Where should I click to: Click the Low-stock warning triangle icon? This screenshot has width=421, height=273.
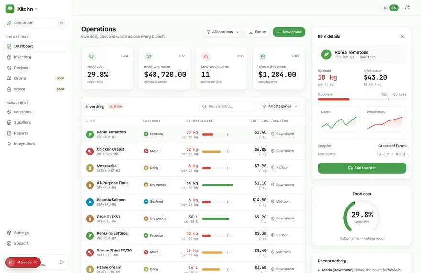pyautogui.click(x=206, y=56)
